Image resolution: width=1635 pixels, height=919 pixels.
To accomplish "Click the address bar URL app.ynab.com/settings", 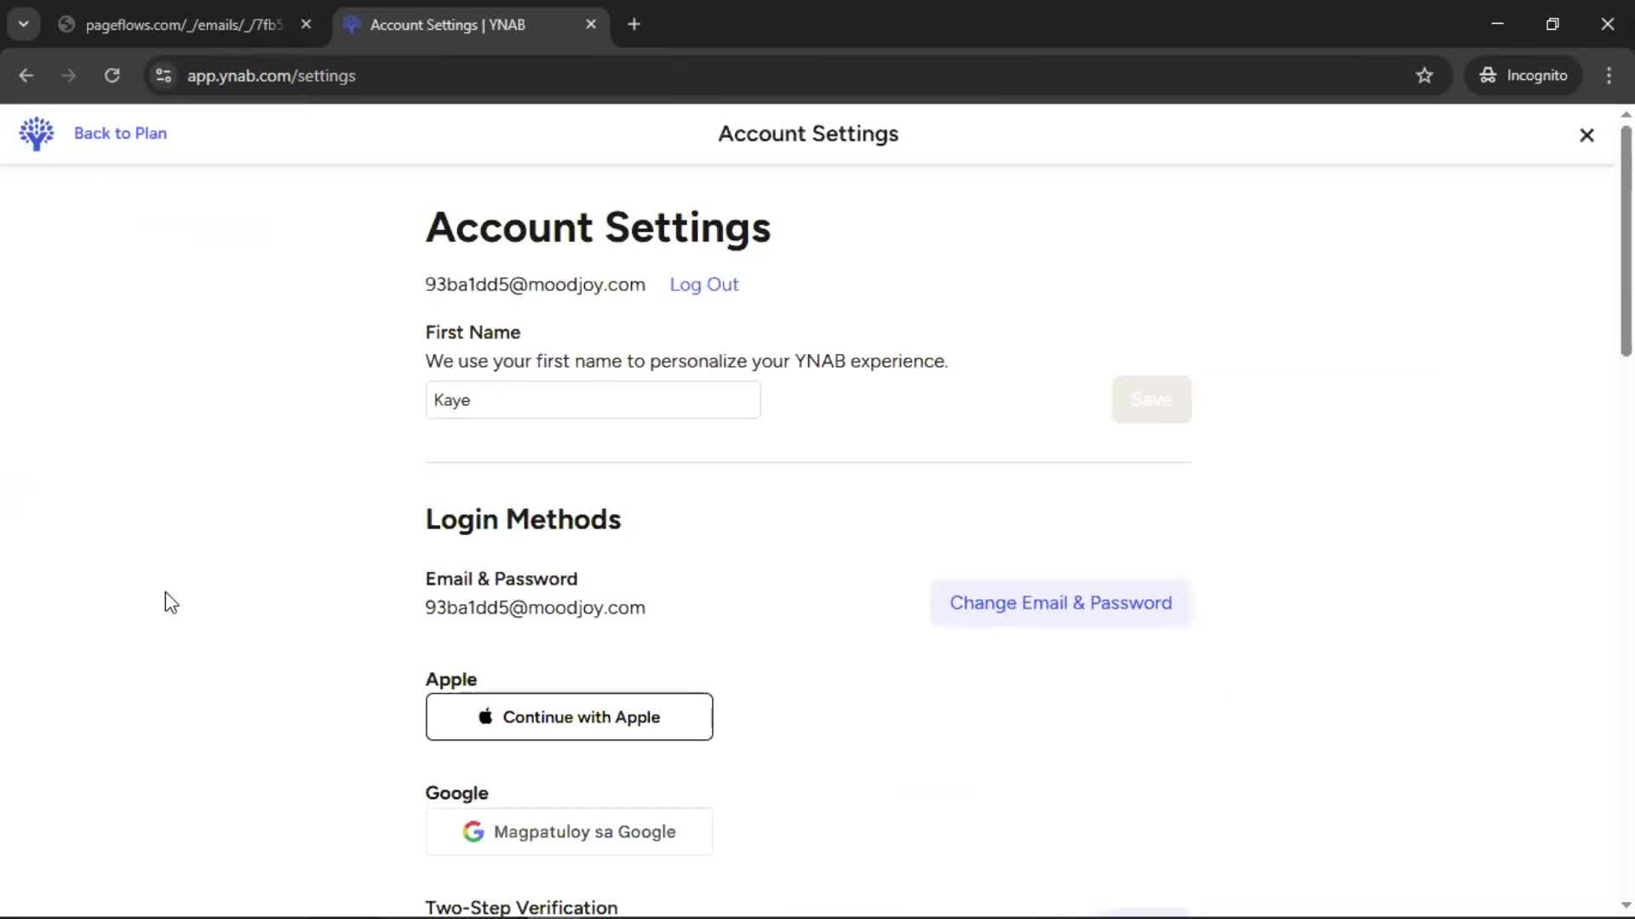I will (271, 76).
